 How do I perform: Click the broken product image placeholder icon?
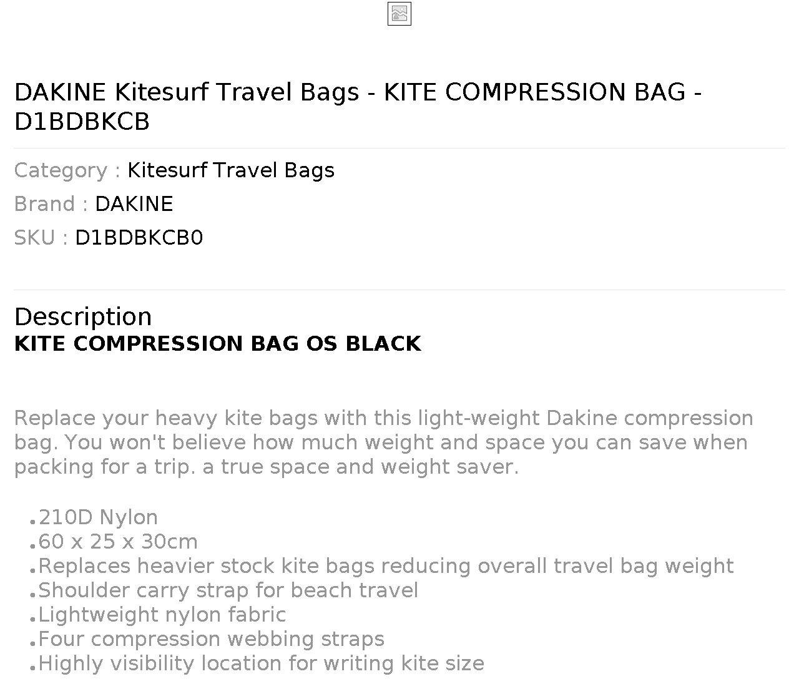point(399,14)
